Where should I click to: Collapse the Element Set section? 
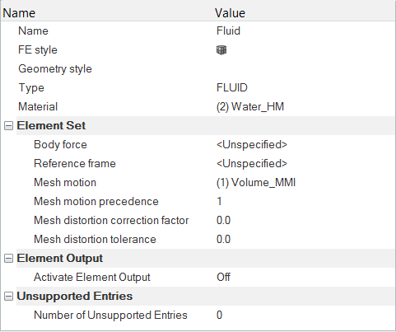8,126
